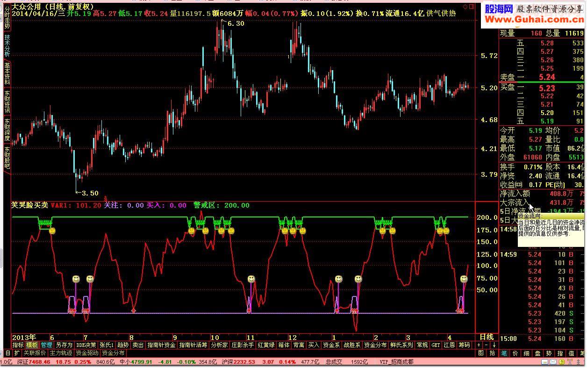Select the 笔 tick detail tab
Image resolution: width=587 pixels, height=368 pixels.
pyautogui.click(x=504, y=354)
